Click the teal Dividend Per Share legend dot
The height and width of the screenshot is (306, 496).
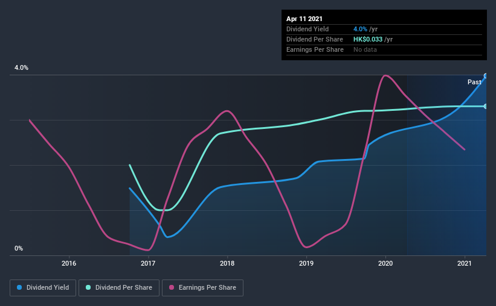88,287
